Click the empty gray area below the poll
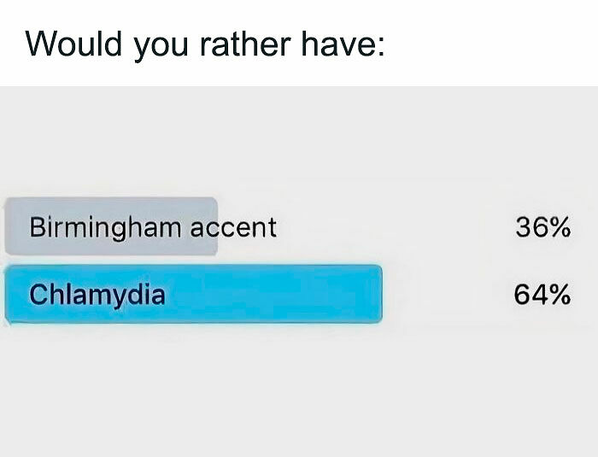The height and width of the screenshot is (457, 598). tap(299, 393)
